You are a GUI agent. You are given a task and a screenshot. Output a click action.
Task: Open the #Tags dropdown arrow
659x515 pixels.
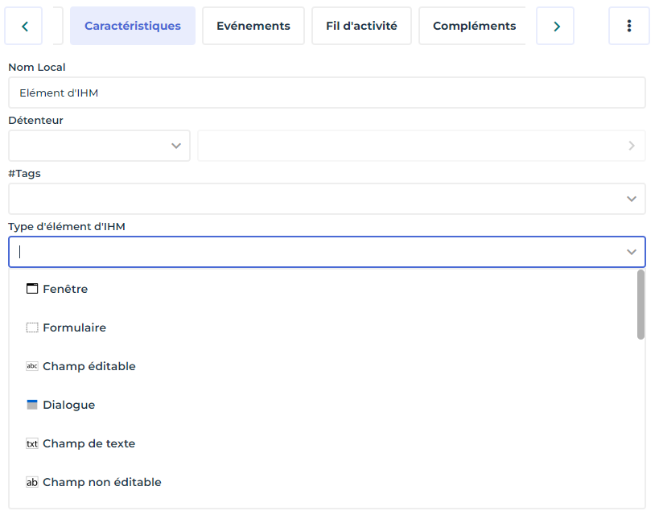tap(631, 199)
